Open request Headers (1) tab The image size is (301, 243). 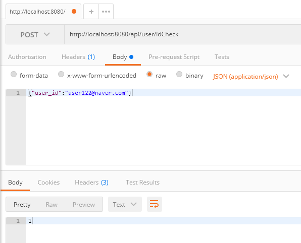(78, 57)
